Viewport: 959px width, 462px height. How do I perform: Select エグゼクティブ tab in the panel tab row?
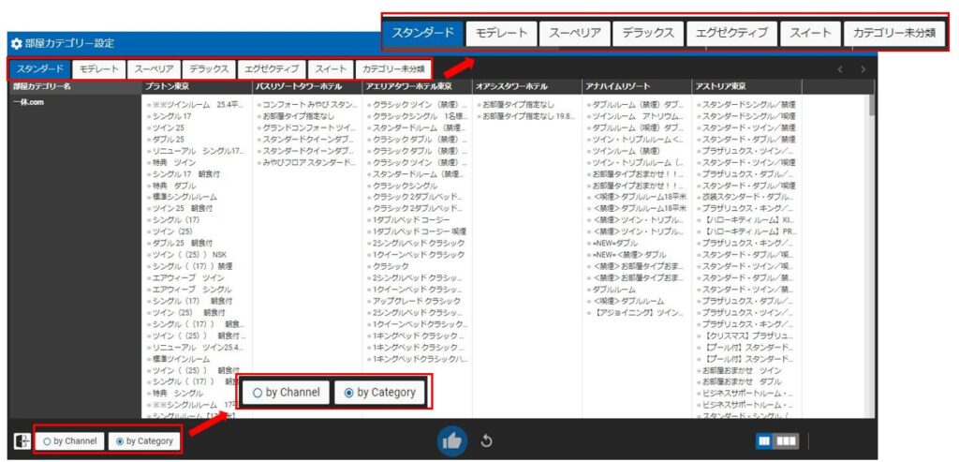click(x=272, y=69)
